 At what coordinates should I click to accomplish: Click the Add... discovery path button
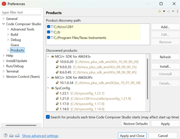pyautogui.click(x=165, y=27)
